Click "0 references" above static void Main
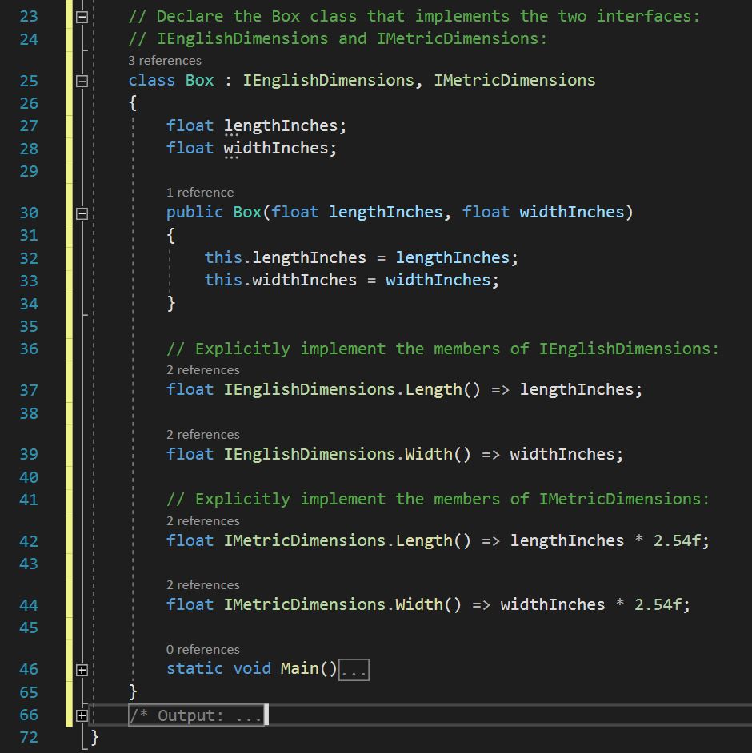The height and width of the screenshot is (753, 752). [x=203, y=649]
